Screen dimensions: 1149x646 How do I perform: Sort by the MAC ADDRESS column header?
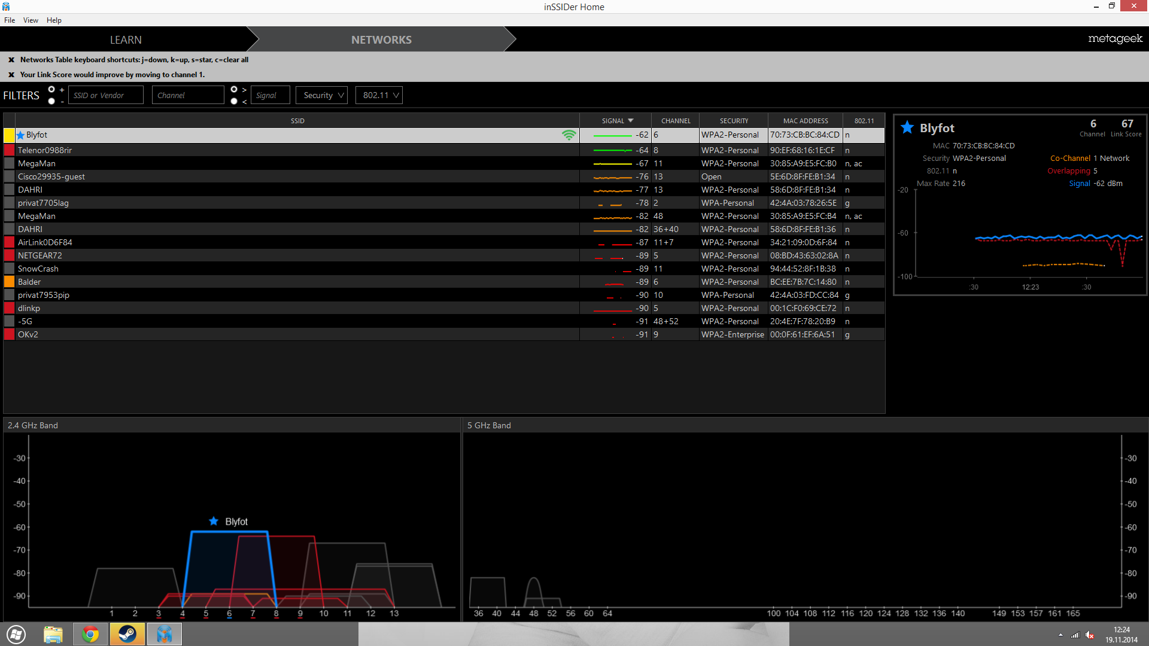(x=805, y=121)
